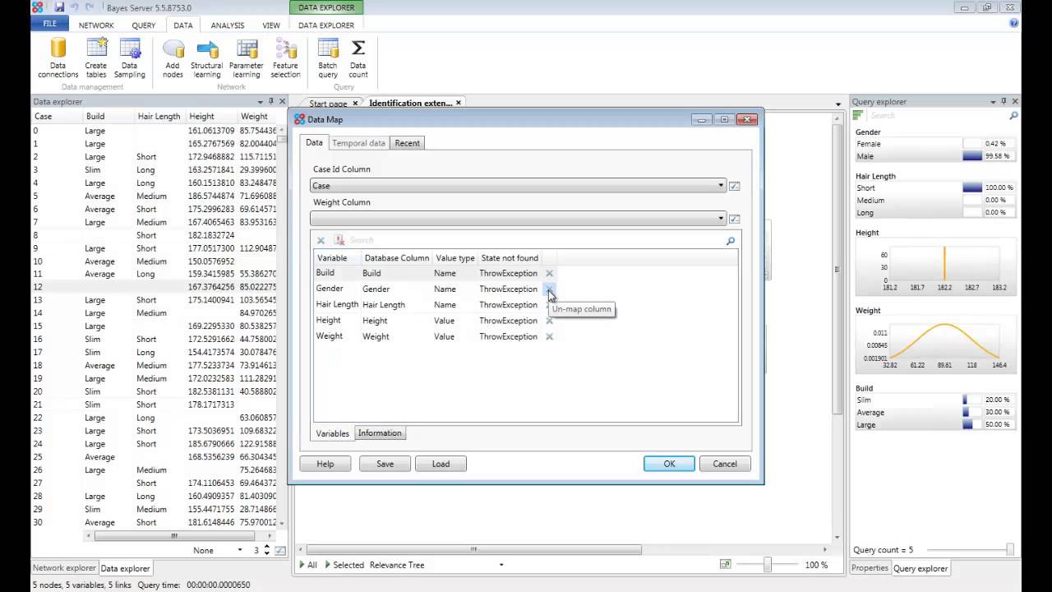Switch to the QUERY ribbon tab

click(144, 25)
